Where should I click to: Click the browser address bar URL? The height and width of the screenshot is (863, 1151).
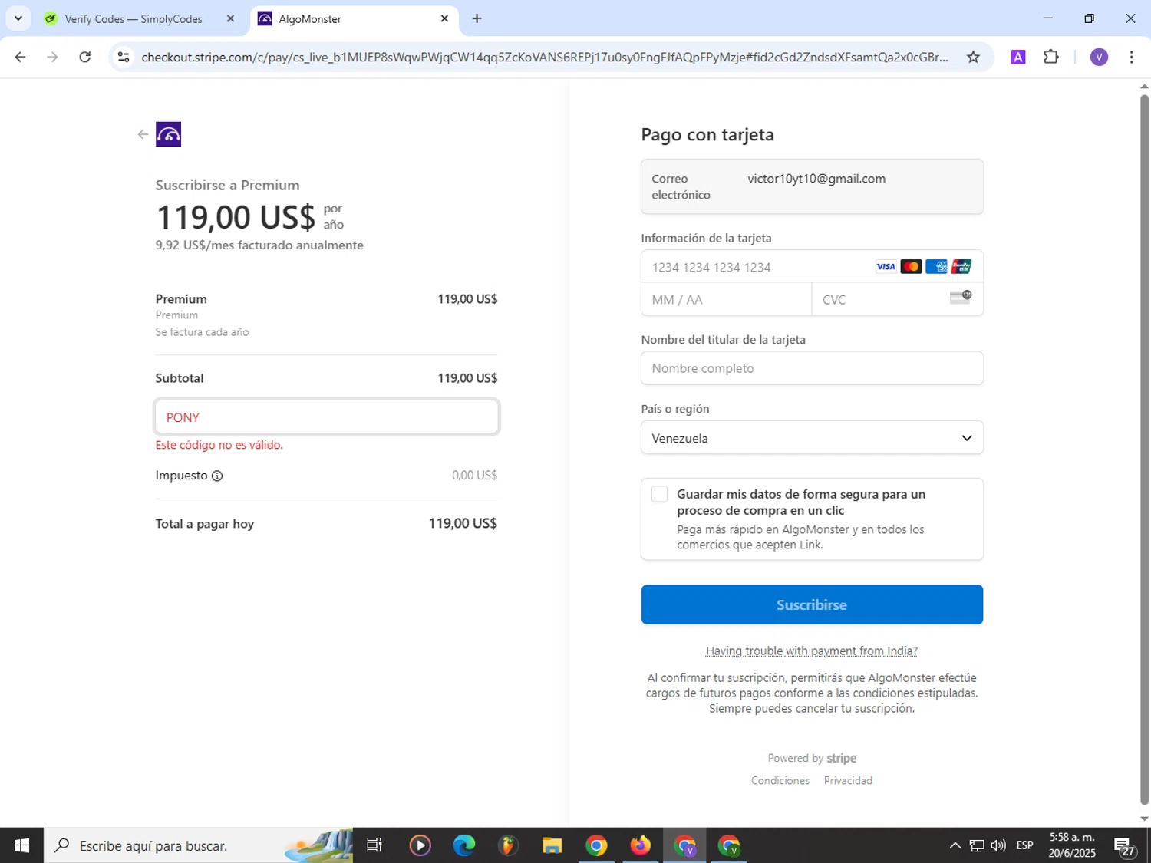tap(545, 57)
